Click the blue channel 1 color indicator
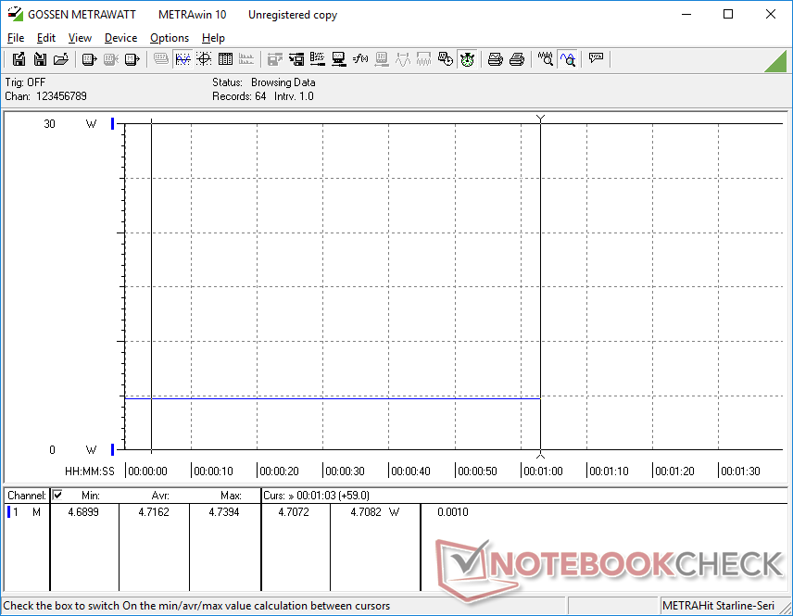793x616 pixels. pyautogui.click(x=8, y=512)
